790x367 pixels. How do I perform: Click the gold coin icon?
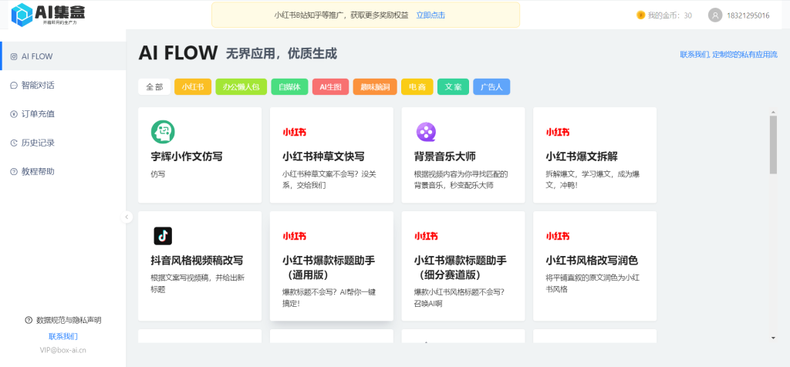coord(640,15)
